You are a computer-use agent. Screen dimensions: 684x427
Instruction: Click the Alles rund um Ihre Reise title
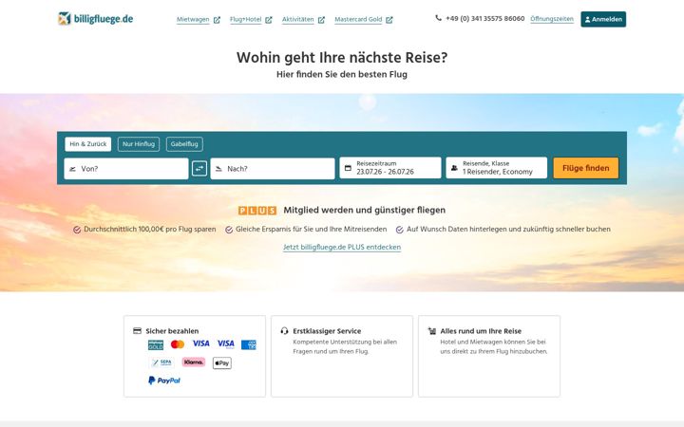(481, 331)
